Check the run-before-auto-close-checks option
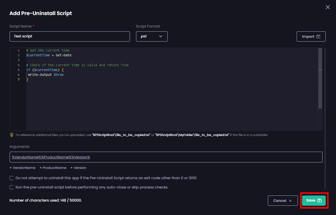The height and width of the screenshot is (215, 336). pos(12,187)
